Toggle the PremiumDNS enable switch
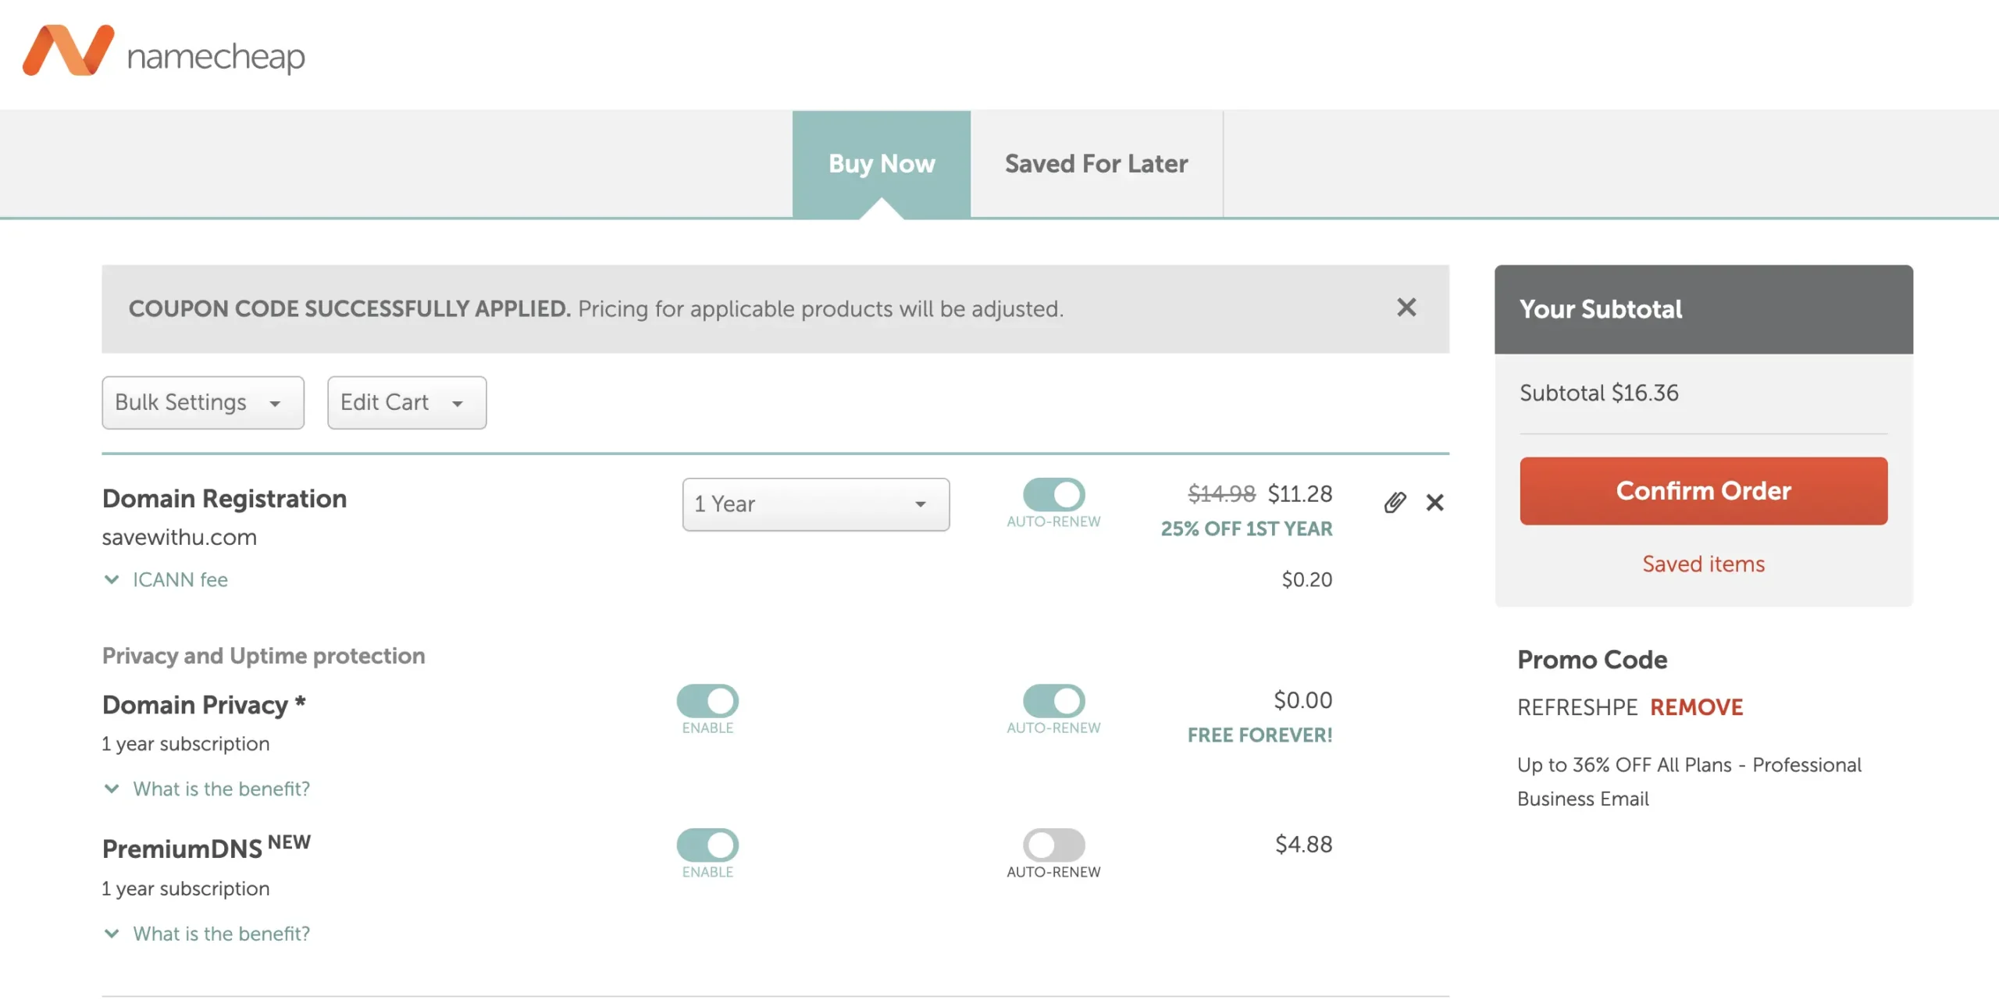Screen dimensions: 1999x1007 [707, 845]
